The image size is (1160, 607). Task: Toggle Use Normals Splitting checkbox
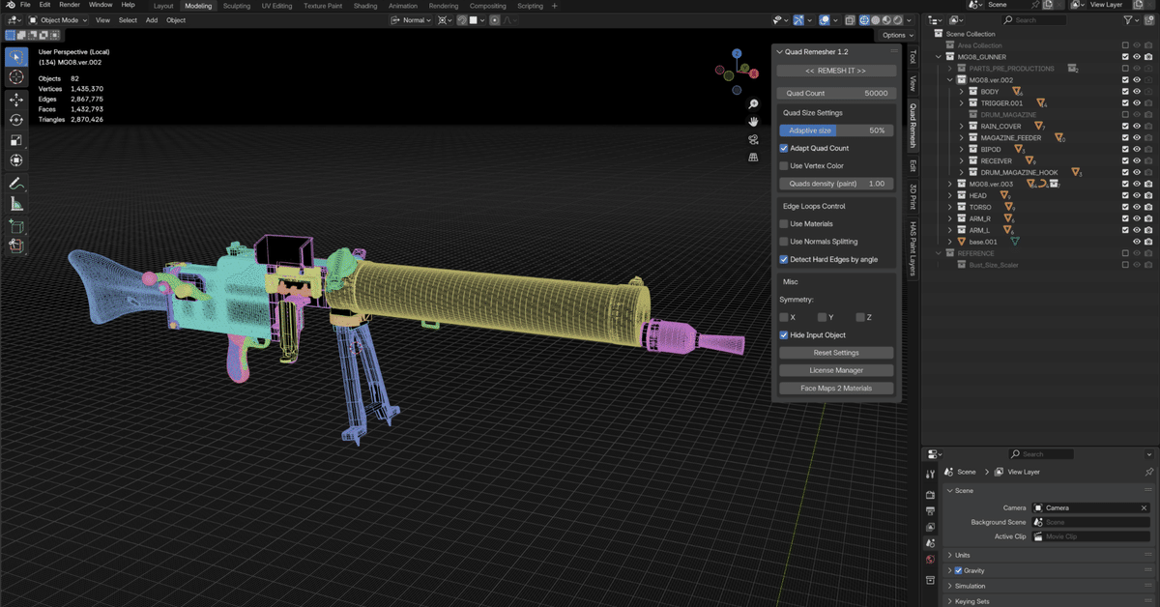(x=784, y=242)
